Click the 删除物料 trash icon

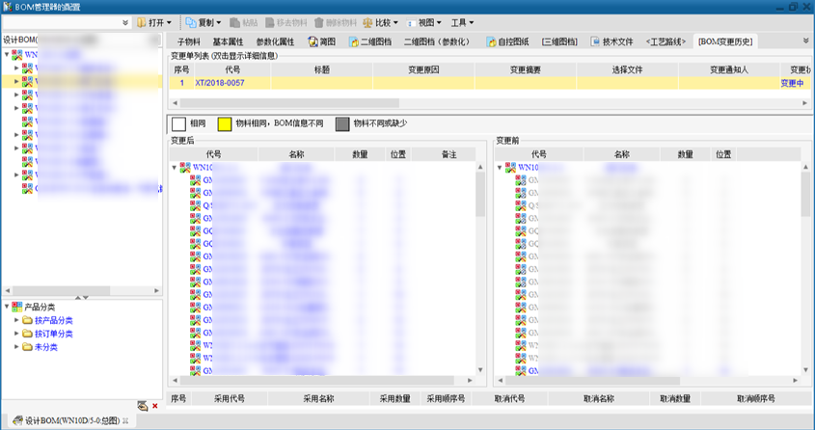(319, 22)
